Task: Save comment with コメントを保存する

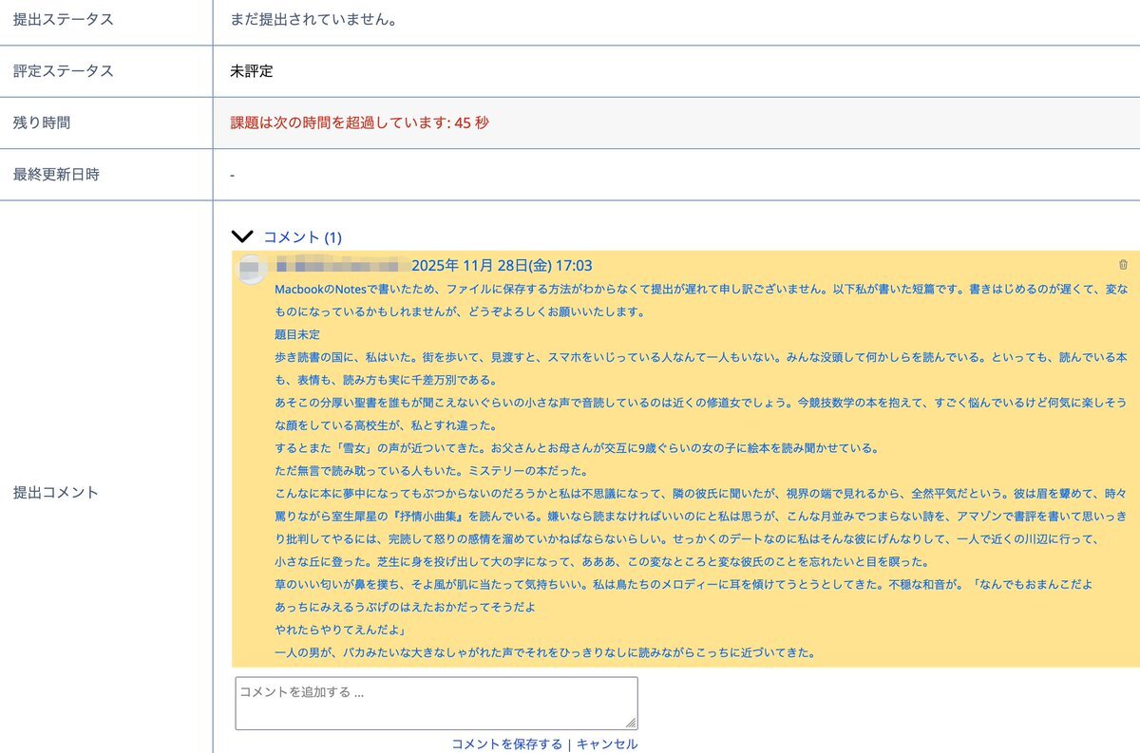Action: (x=506, y=744)
